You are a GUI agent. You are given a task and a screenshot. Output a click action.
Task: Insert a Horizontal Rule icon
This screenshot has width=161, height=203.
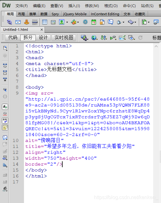35,22
